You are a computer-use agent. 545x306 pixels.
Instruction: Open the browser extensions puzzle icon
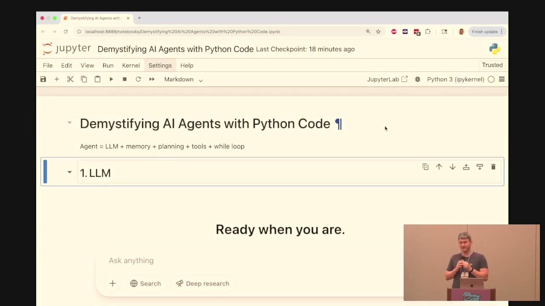point(428,31)
